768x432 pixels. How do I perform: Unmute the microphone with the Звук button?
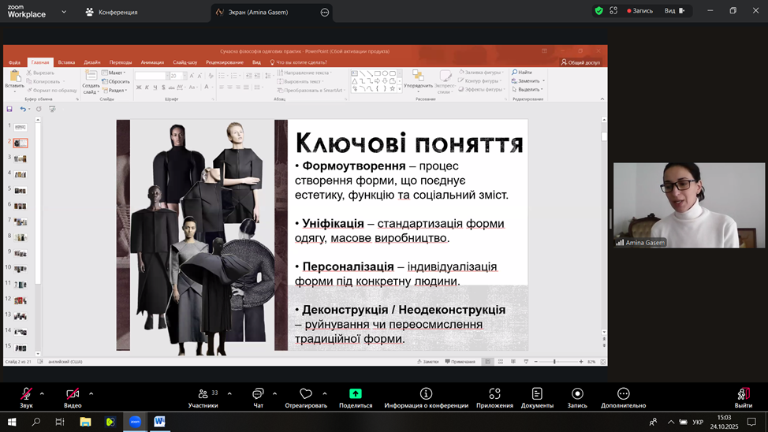(26, 395)
